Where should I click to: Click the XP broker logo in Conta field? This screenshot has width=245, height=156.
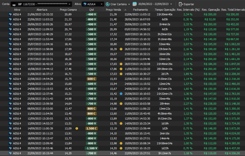[x=14, y=4]
